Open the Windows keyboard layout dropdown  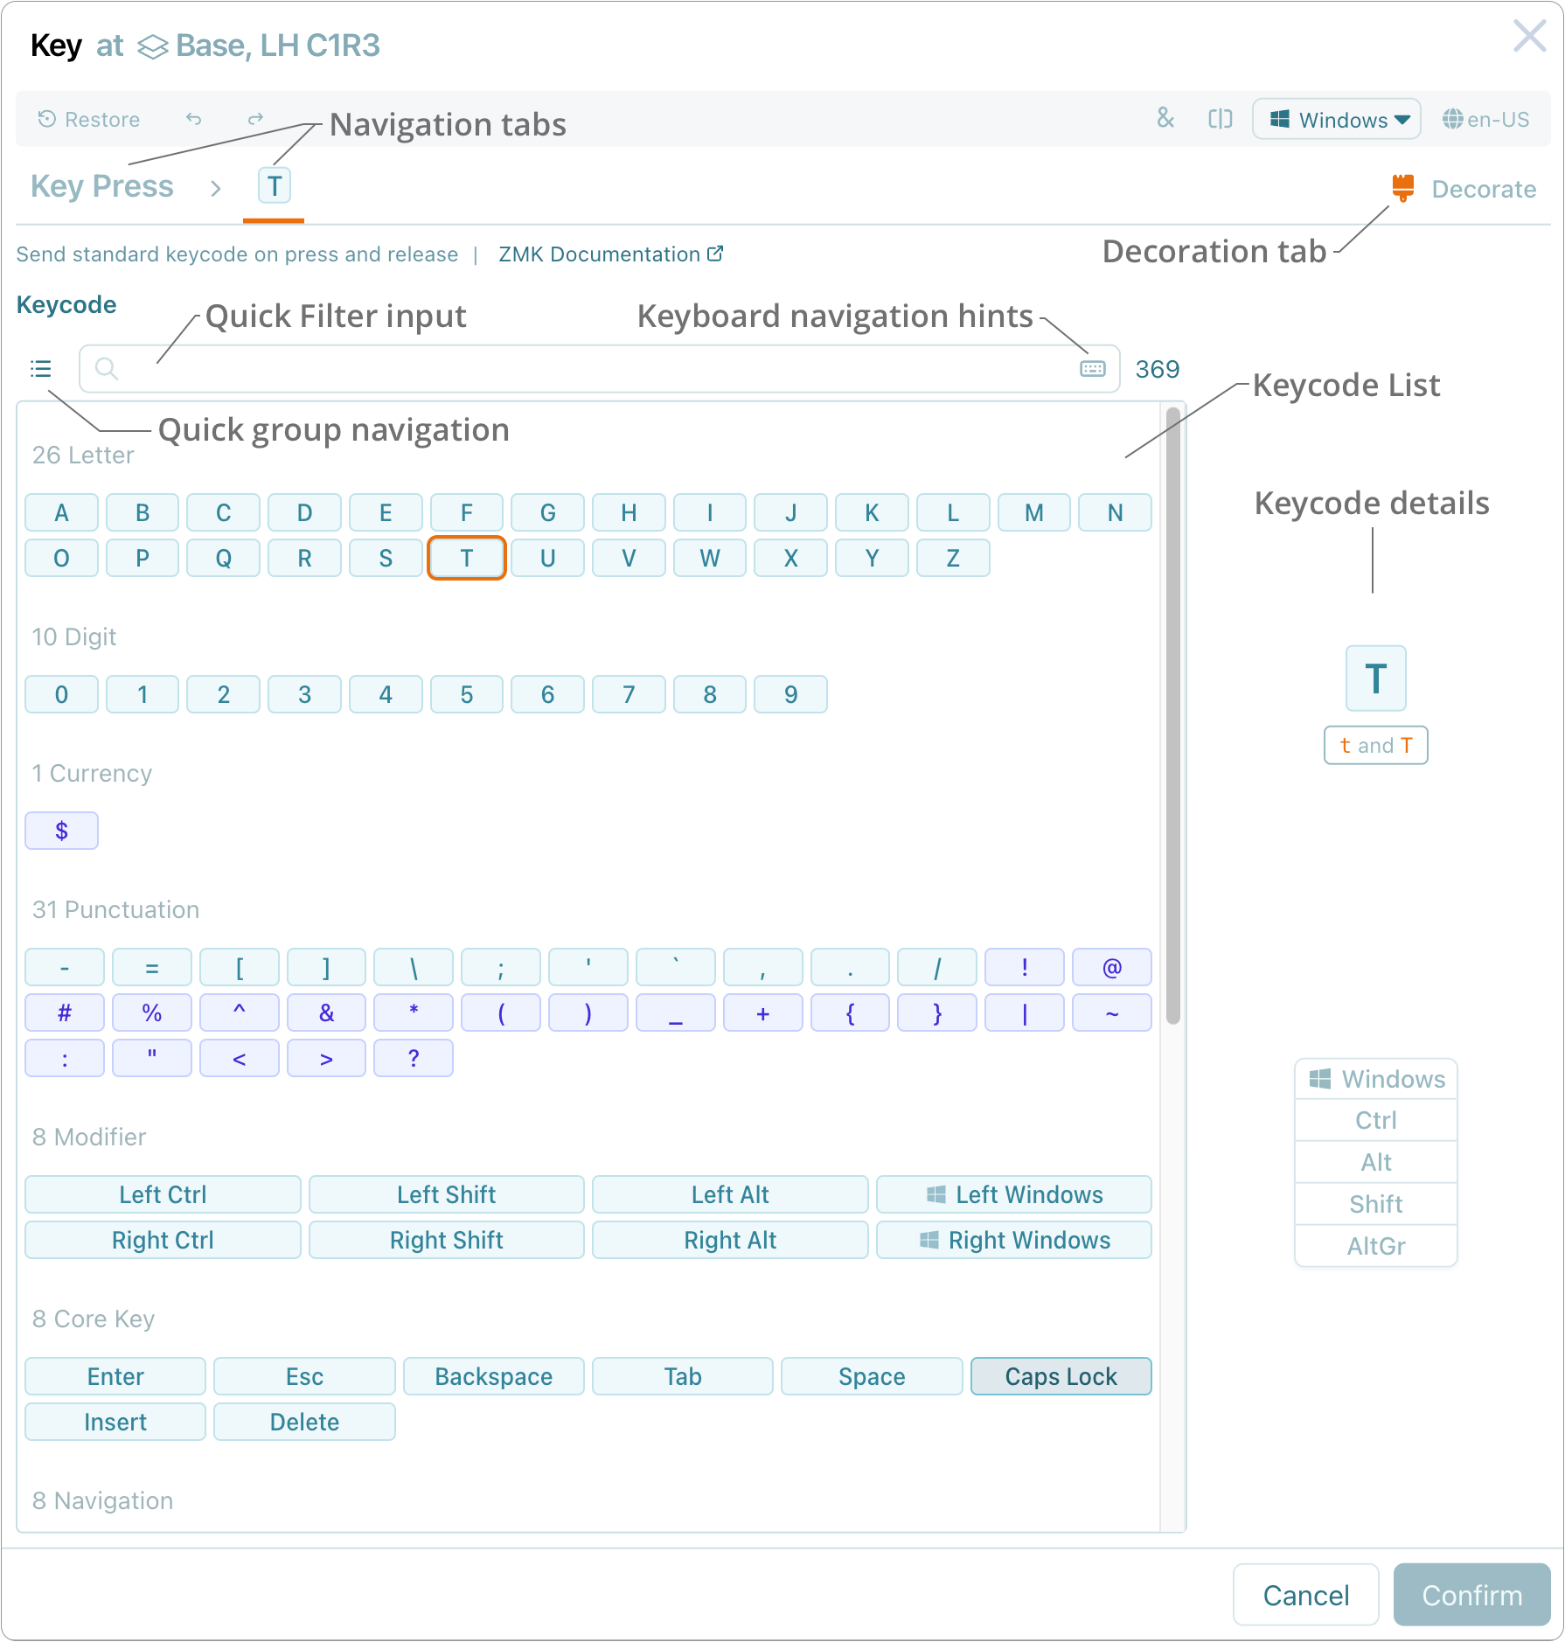[x=1337, y=119]
